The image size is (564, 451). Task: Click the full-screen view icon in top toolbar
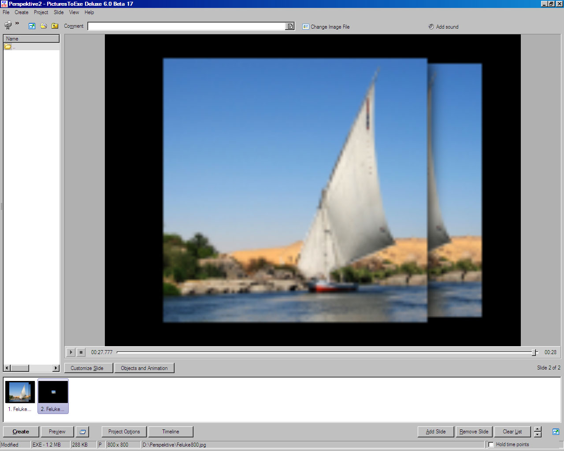click(32, 26)
